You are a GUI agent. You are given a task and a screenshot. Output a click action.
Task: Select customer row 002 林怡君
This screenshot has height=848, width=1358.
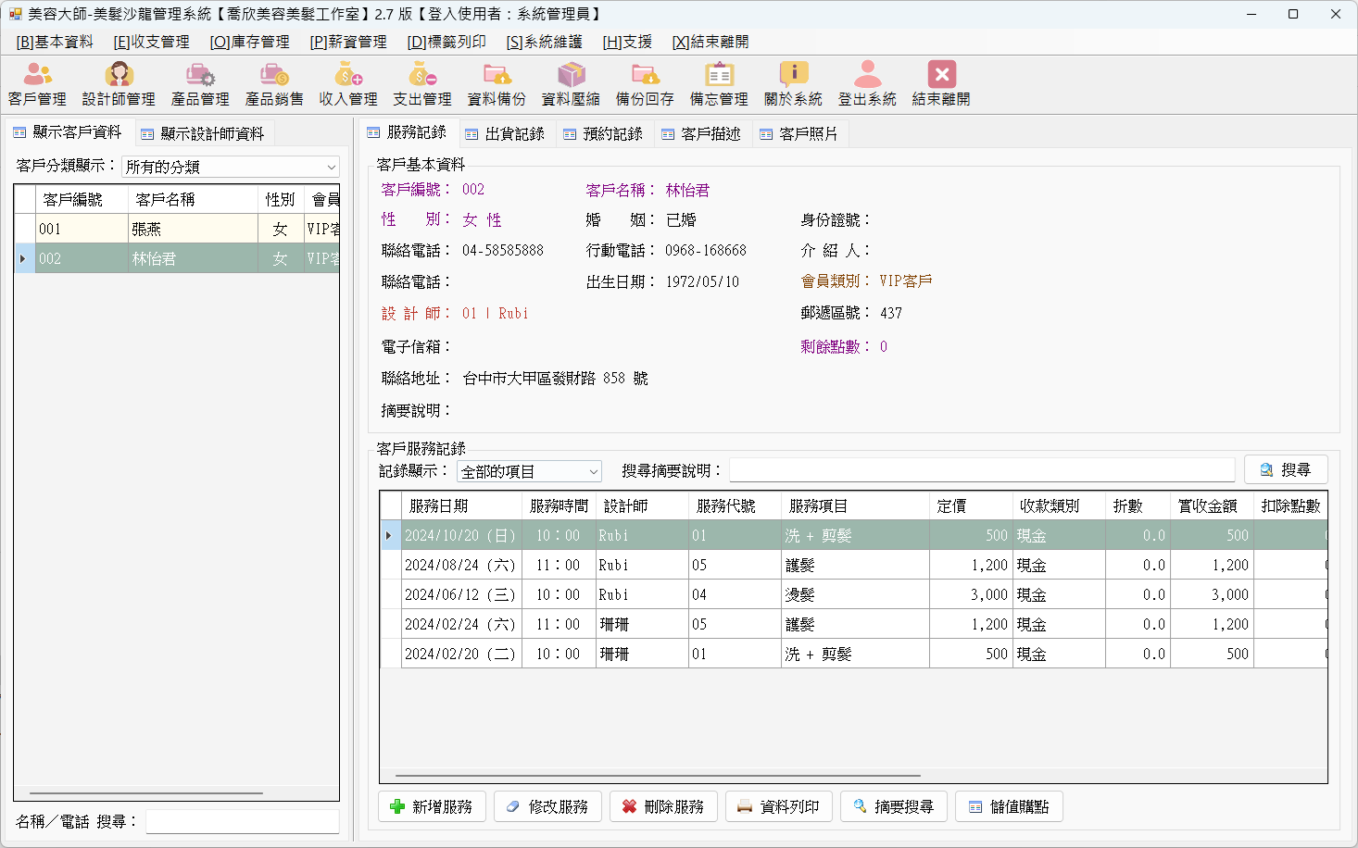[x=177, y=258]
